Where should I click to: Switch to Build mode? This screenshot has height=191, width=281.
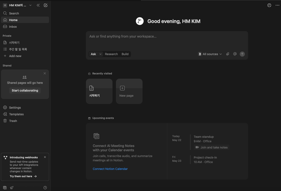click(125, 54)
